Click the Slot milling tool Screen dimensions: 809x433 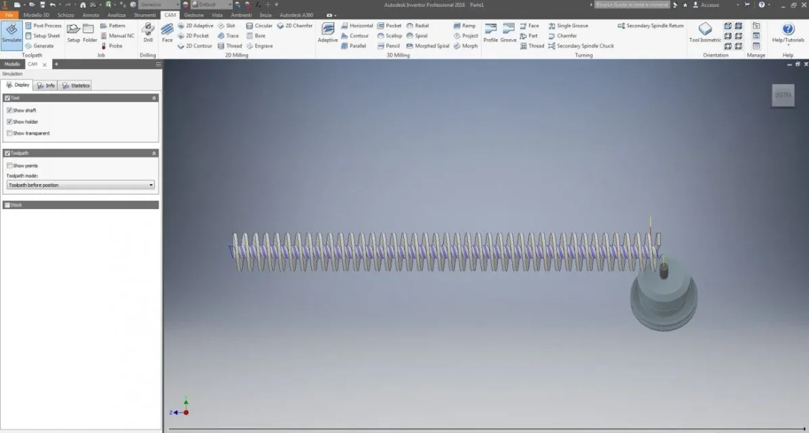coord(226,25)
